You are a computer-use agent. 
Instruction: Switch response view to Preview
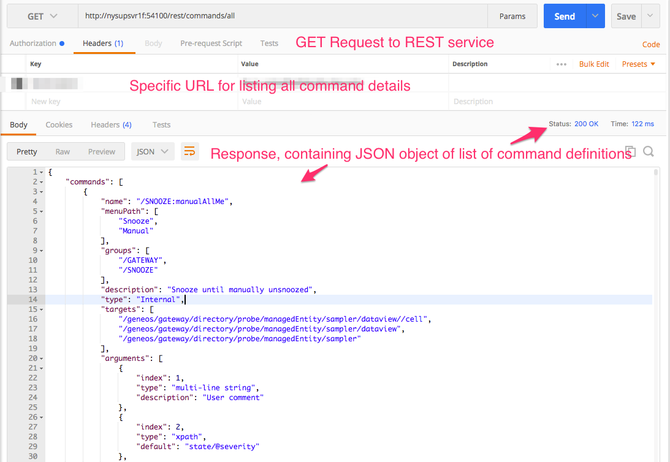pos(102,152)
